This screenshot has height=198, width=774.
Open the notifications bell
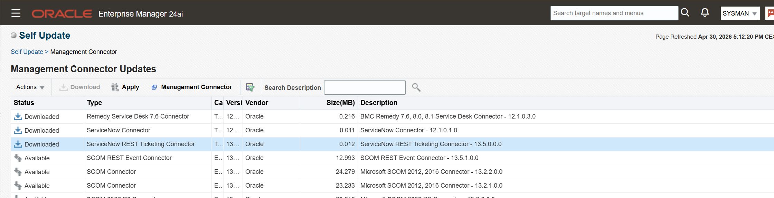[x=705, y=13]
